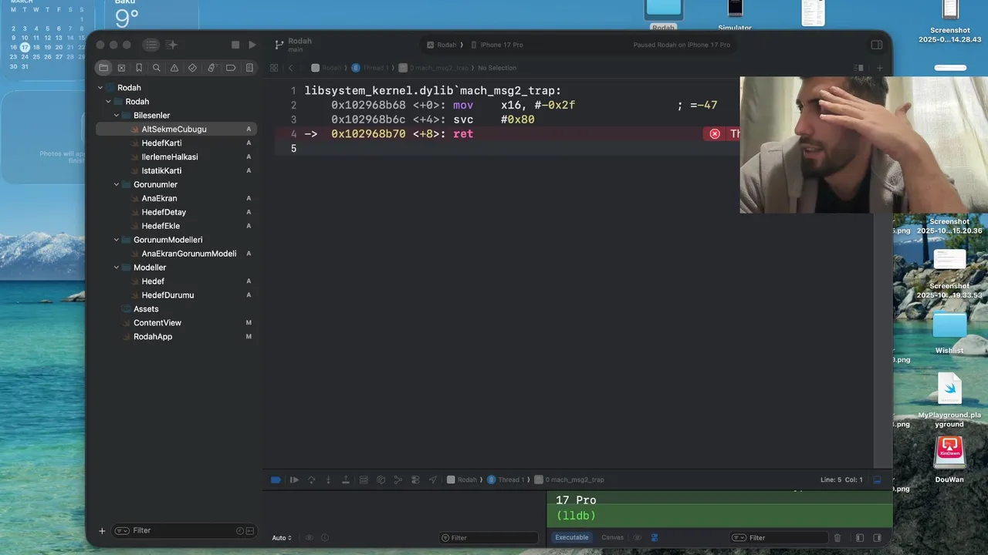Click the Step Over debug icon
The height and width of the screenshot is (555, 988).
(312, 479)
